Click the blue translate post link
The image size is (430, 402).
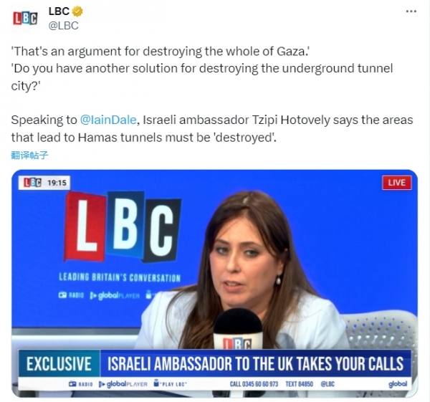click(x=29, y=155)
